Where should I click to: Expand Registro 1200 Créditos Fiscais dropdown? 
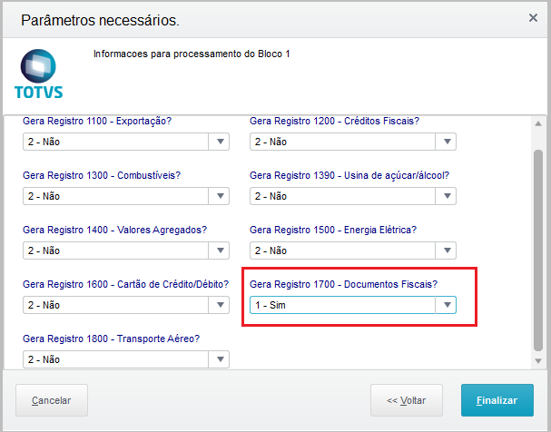tap(447, 142)
